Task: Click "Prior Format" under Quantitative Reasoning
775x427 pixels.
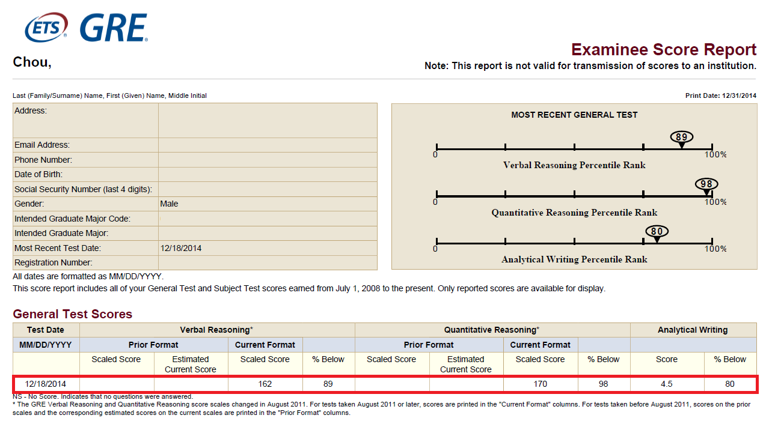Action: (429, 345)
